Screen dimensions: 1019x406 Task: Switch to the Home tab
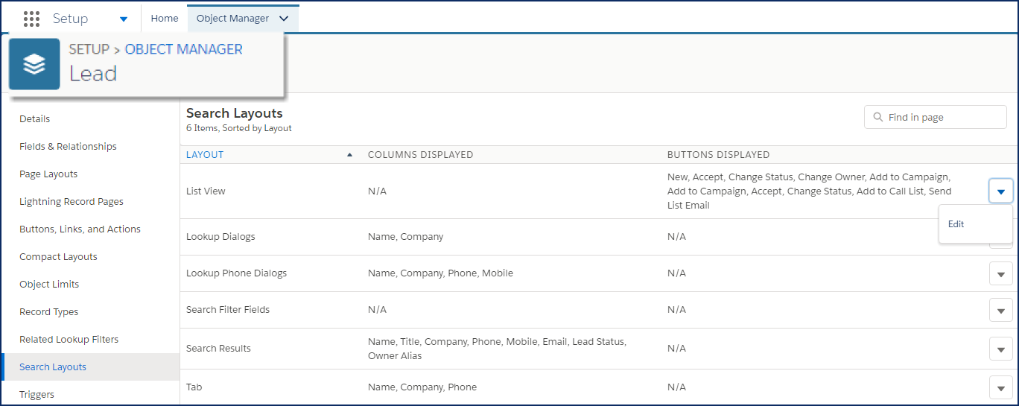coord(165,19)
